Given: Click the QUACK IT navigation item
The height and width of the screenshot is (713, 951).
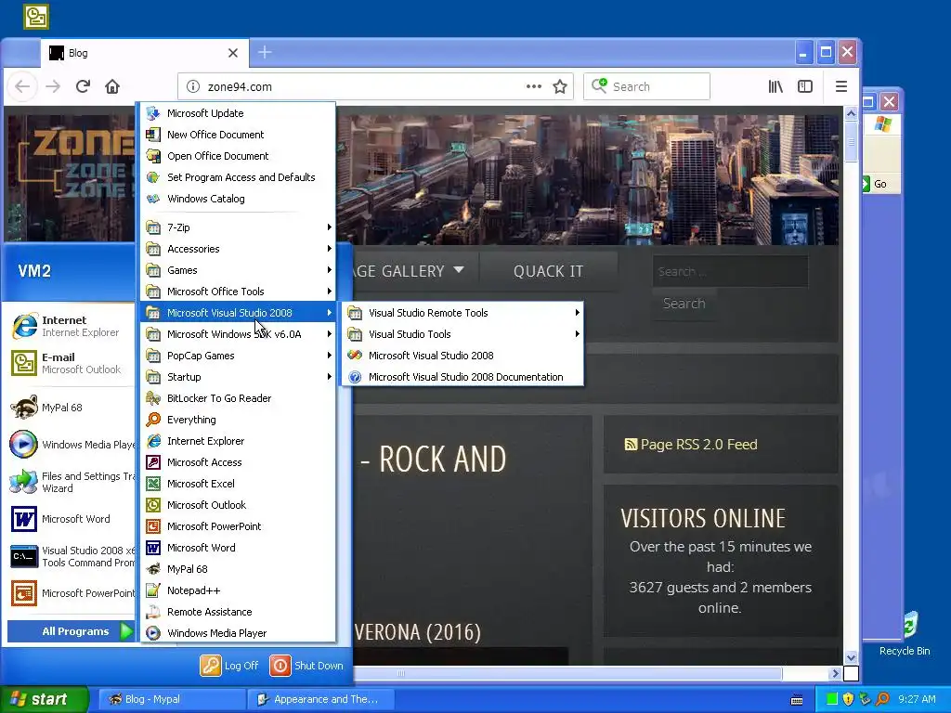Looking at the screenshot, I should click(548, 271).
